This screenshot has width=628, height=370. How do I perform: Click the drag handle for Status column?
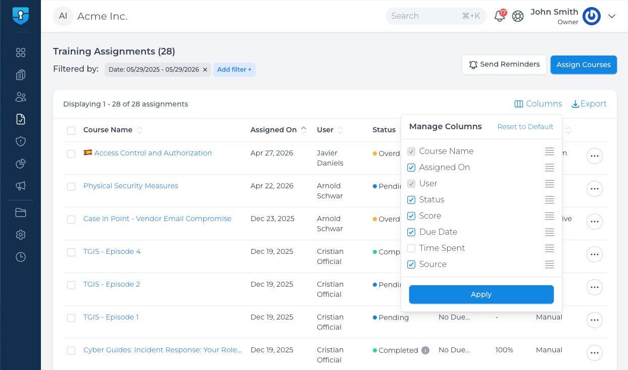point(550,200)
